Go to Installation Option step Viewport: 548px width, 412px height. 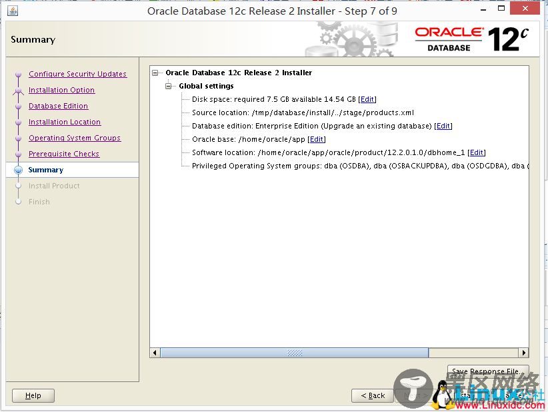coord(61,90)
